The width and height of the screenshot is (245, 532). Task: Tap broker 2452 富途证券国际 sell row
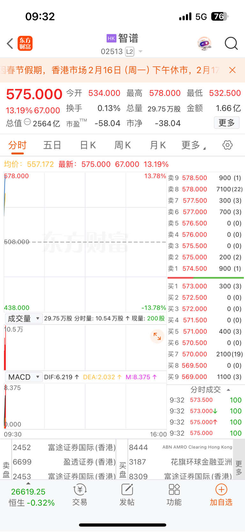pyautogui.click(x=64, y=448)
